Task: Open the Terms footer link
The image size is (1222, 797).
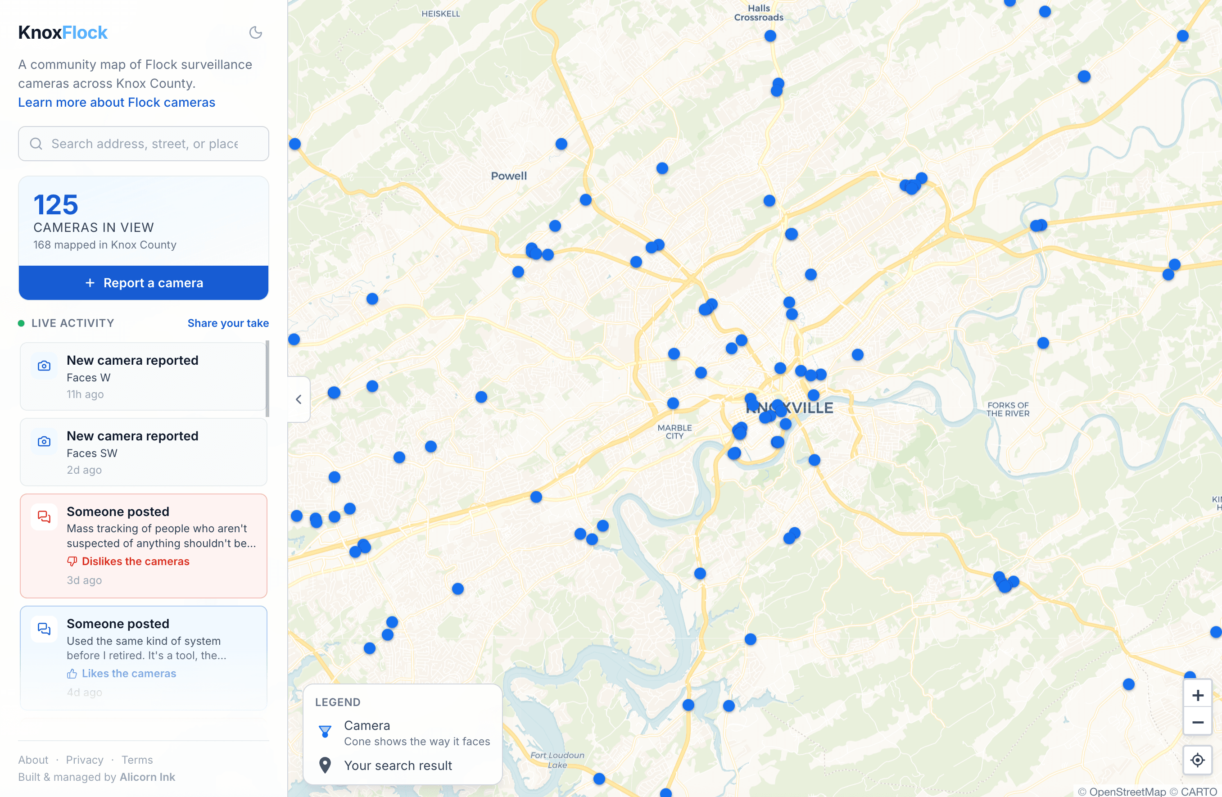Action: click(x=137, y=760)
